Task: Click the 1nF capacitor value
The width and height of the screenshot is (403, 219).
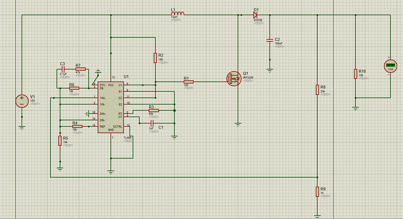Action: pos(151,128)
